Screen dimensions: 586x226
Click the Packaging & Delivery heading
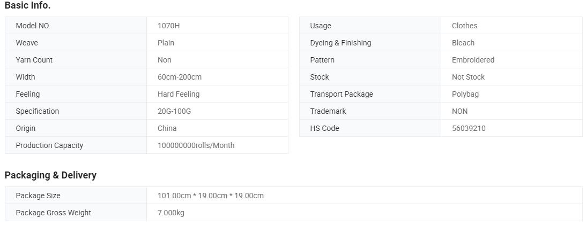(x=50, y=175)
